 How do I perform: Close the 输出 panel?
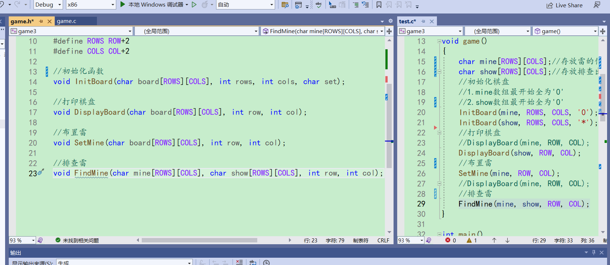tap(602, 252)
